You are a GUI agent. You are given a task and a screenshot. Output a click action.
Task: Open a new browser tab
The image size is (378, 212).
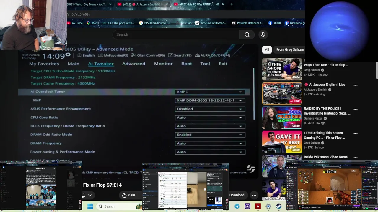tap(232, 4)
